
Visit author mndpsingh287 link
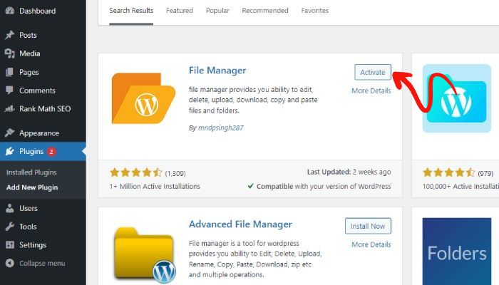tap(220, 128)
